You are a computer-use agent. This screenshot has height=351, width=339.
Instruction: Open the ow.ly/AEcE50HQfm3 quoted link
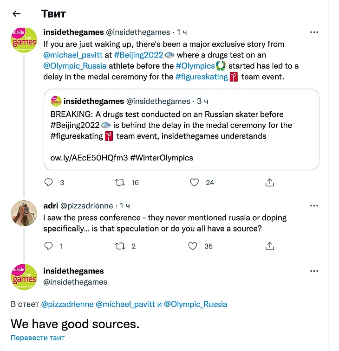88,158
